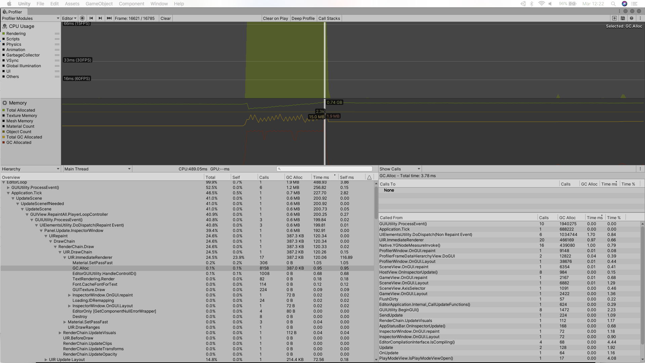This screenshot has width=645, height=363.
Task: Open Hierarchy view mode dropdown
Action: pos(30,169)
